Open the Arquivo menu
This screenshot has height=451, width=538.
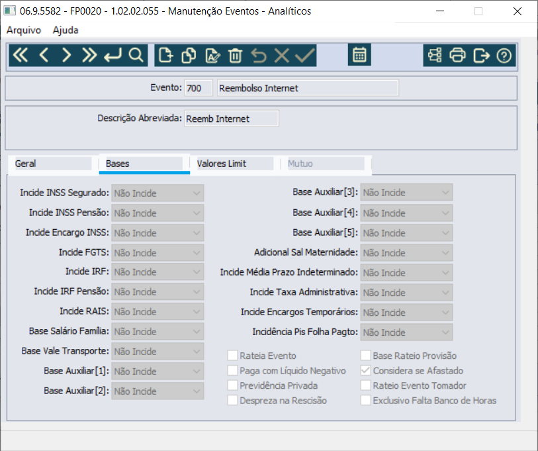coord(24,30)
